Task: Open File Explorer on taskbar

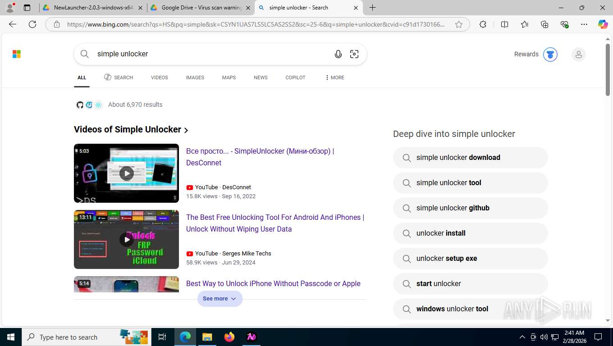Action: coord(207,337)
